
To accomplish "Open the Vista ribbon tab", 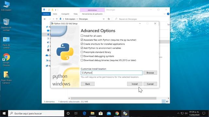I will (x=75, y=14).
